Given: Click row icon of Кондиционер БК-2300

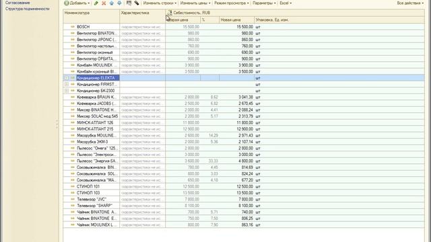Looking at the screenshot, I should coord(73,91).
